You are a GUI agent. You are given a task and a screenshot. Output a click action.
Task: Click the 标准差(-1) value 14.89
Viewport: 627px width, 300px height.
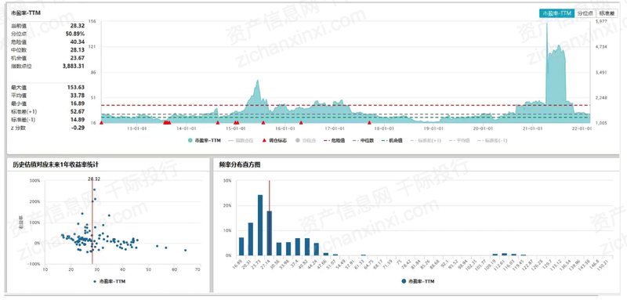[x=77, y=119]
